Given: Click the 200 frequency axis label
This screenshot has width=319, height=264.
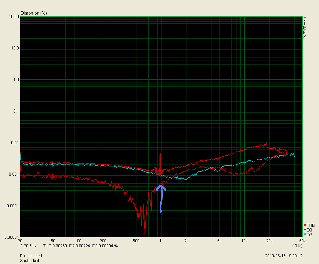Looking at the screenshot, I should tap(103, 241).
